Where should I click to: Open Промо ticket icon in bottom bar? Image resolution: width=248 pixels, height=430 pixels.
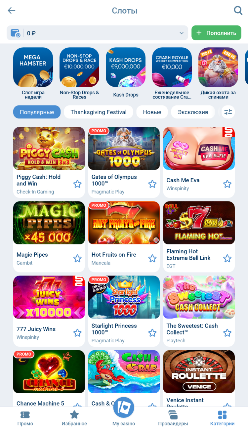25,415
